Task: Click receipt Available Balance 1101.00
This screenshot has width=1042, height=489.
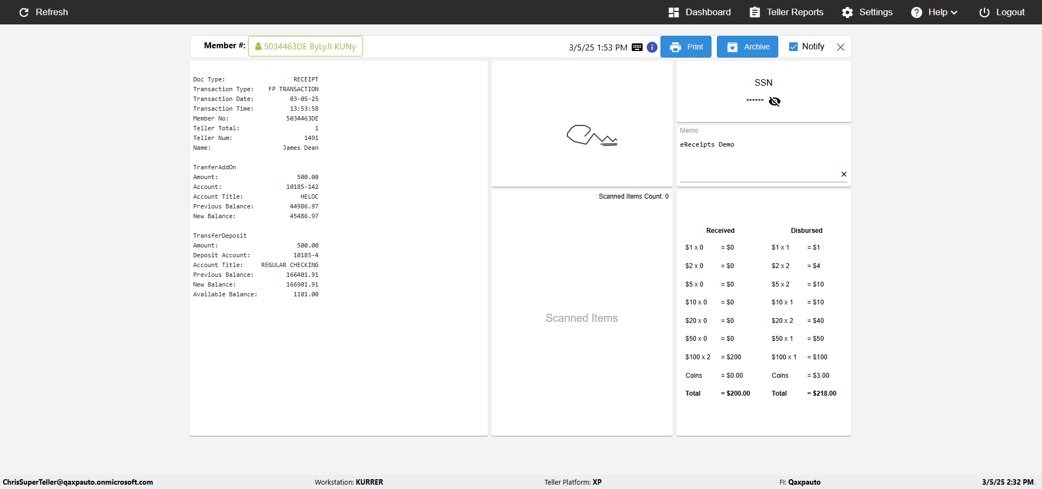Action: pos(306,294)
